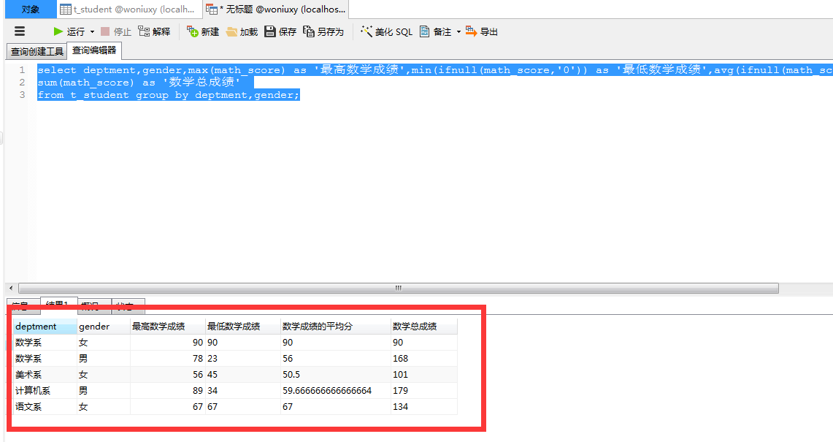833x442 pixels.
Task: Click the 最低数学成绩 column header
Action: (x=243, y=326)
